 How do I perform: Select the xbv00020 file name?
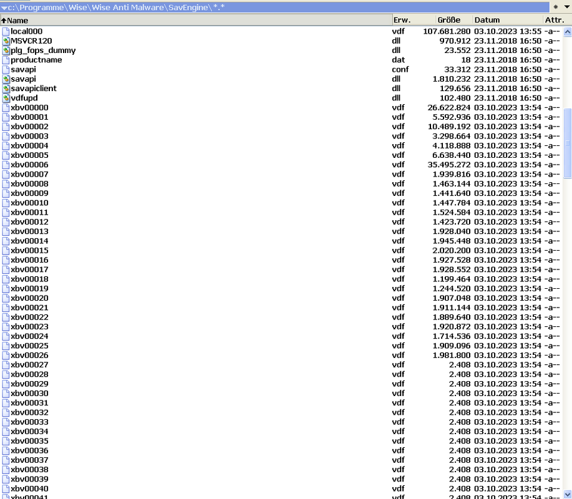coord(29,298)
